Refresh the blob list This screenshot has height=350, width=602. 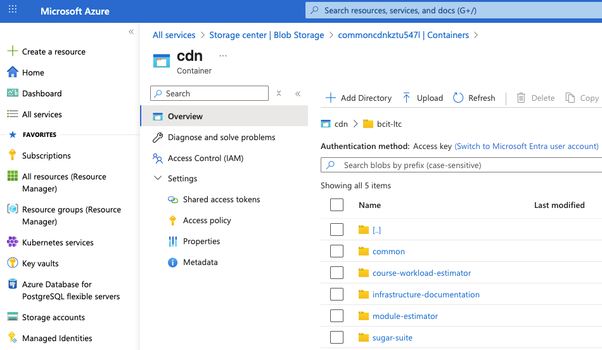pyautogui.click(x=474, y=98)
